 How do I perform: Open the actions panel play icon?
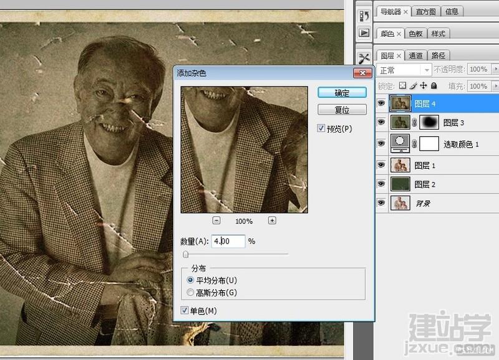[x=364, y=33]
